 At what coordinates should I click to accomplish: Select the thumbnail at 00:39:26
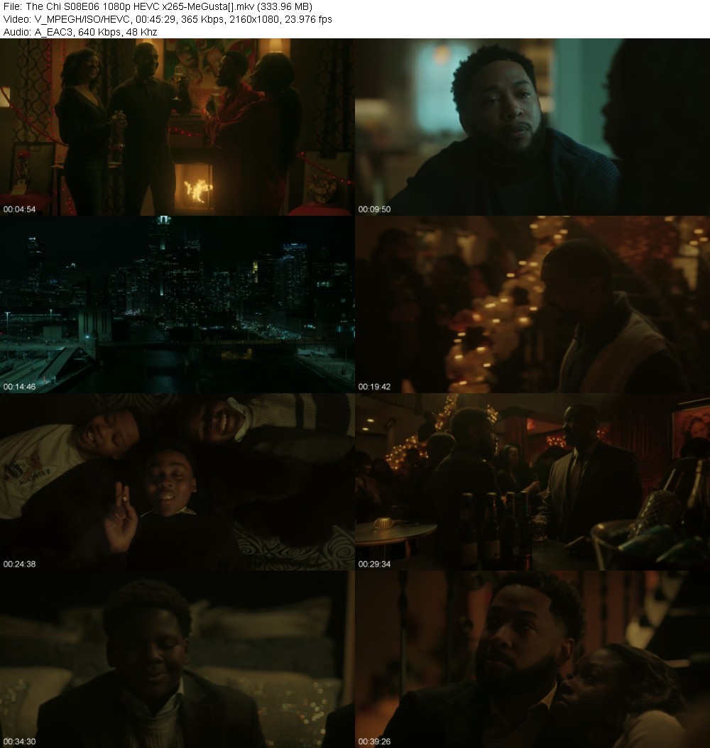click(532, 659)
